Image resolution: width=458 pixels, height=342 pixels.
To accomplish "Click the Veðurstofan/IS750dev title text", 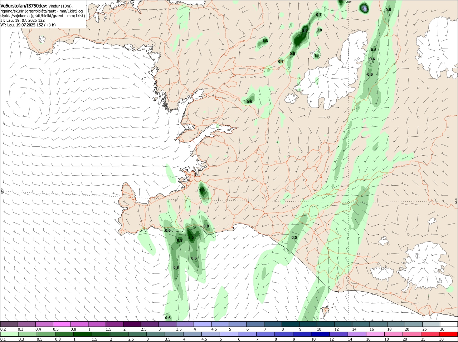I will click(23, 6).
